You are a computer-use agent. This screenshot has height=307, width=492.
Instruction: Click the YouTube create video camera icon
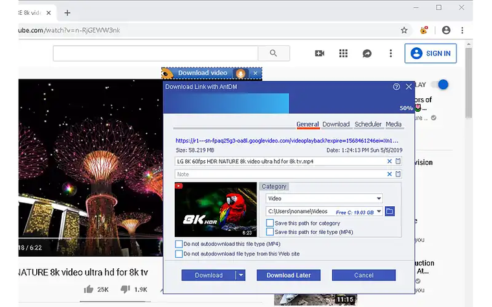click(x=319, y=53)
